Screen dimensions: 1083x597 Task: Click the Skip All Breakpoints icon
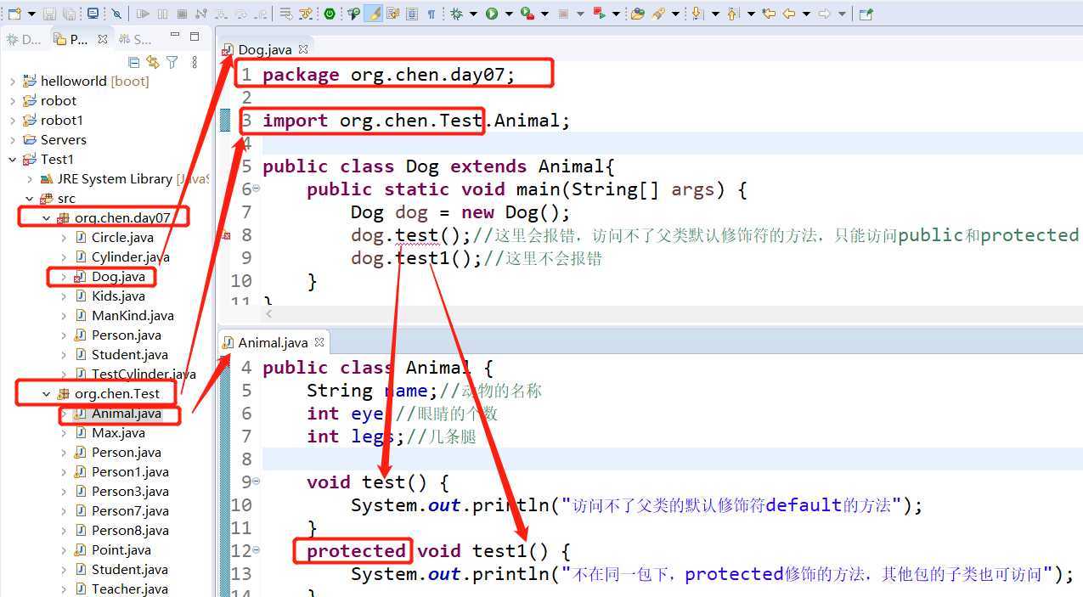point(116,14)
